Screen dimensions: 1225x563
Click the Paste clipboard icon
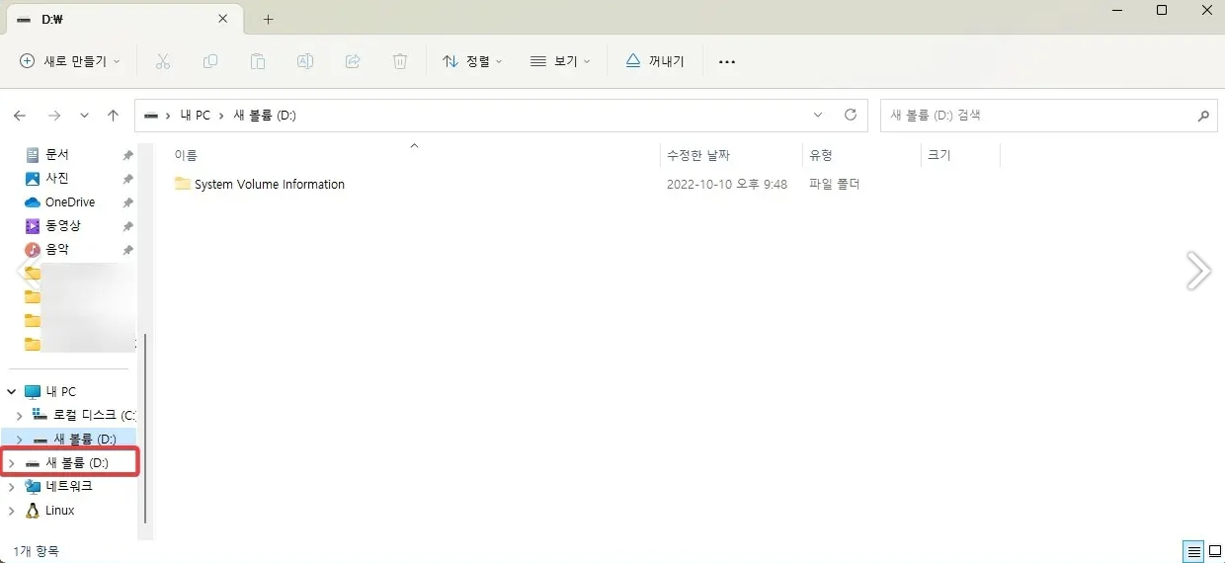click(258, 61)
